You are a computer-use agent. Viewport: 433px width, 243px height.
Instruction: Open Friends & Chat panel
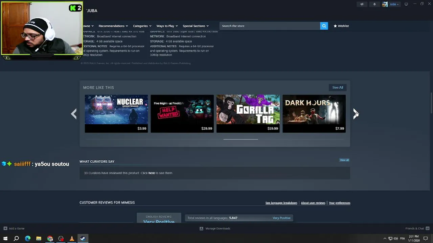click(x=414, y=228)
